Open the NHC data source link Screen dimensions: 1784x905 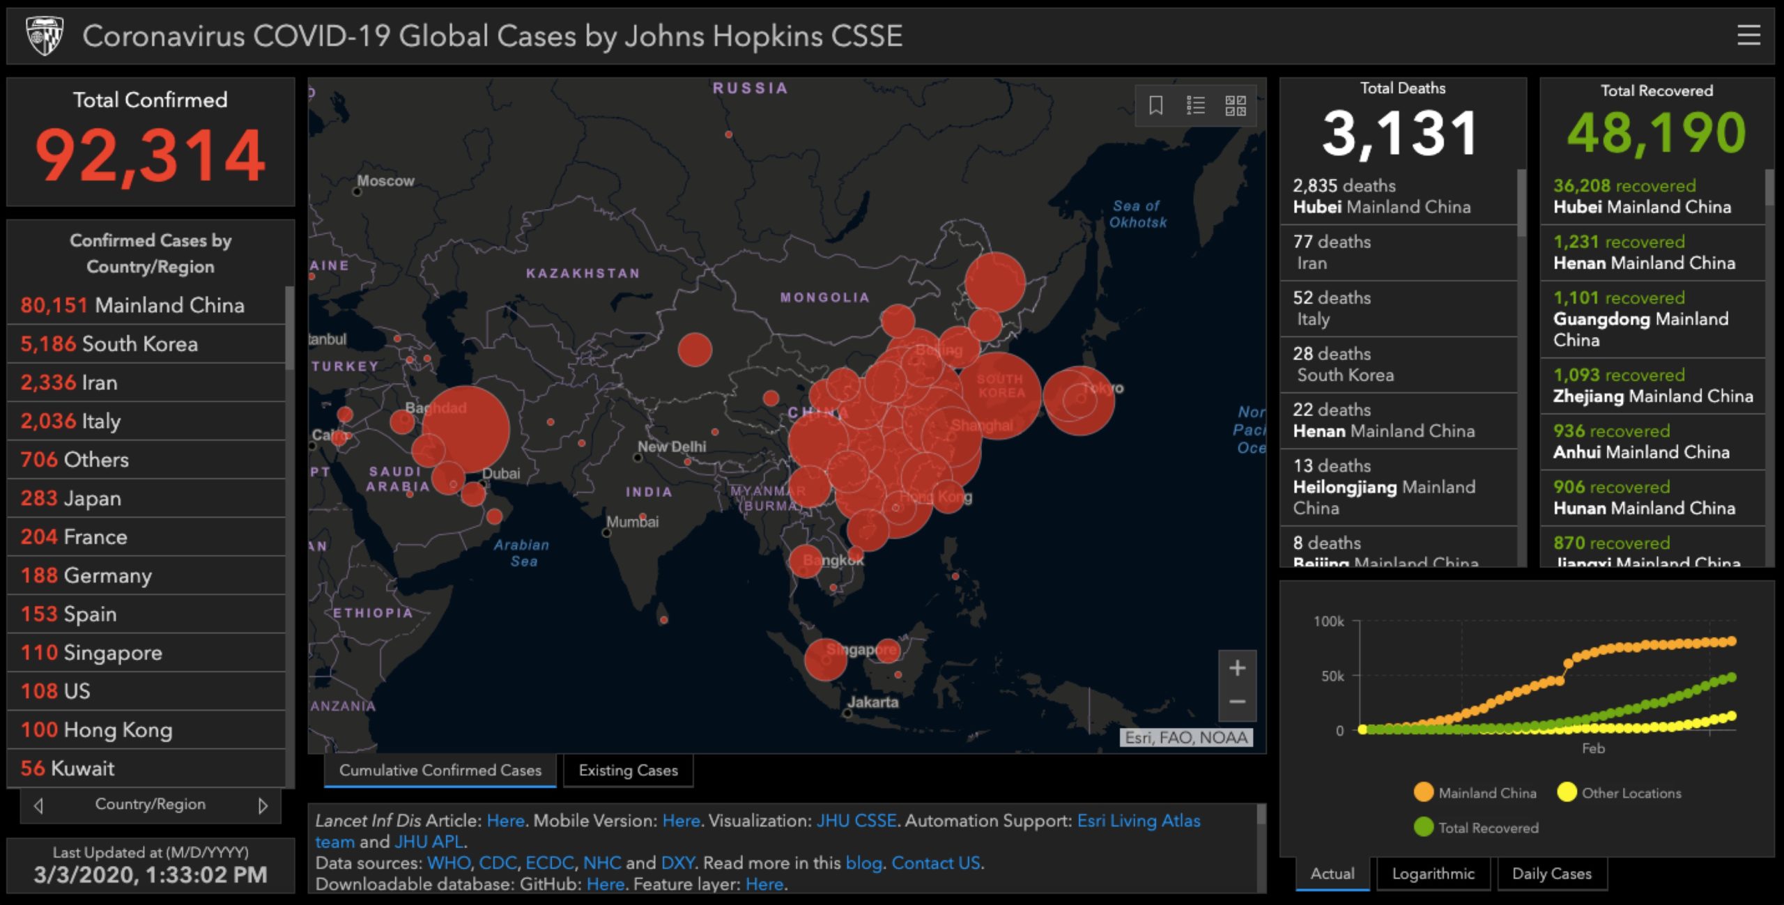[602, 863]
